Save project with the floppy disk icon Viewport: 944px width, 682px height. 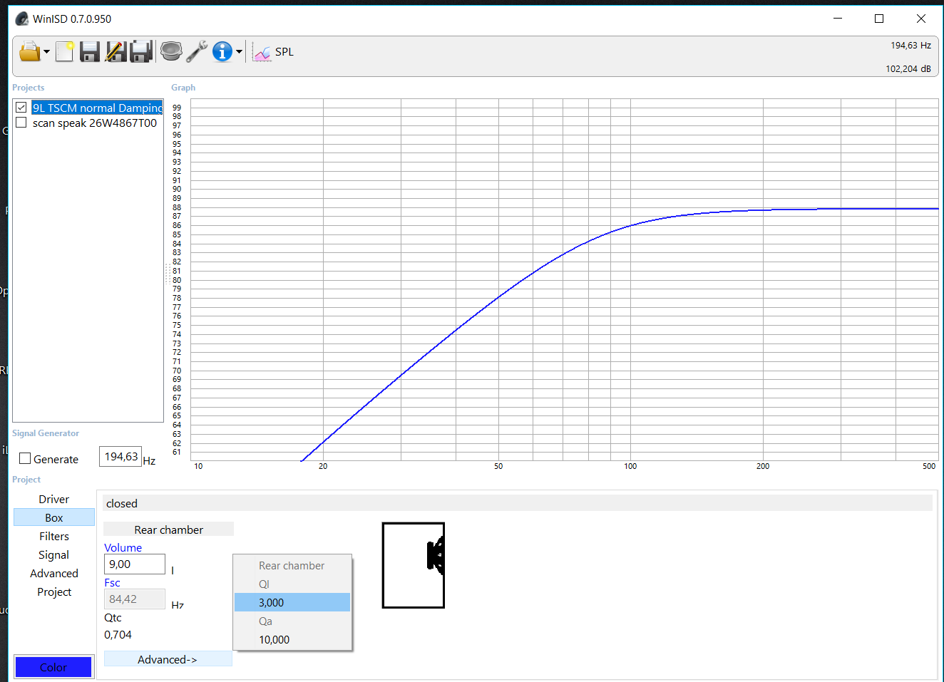pos(90,51)
